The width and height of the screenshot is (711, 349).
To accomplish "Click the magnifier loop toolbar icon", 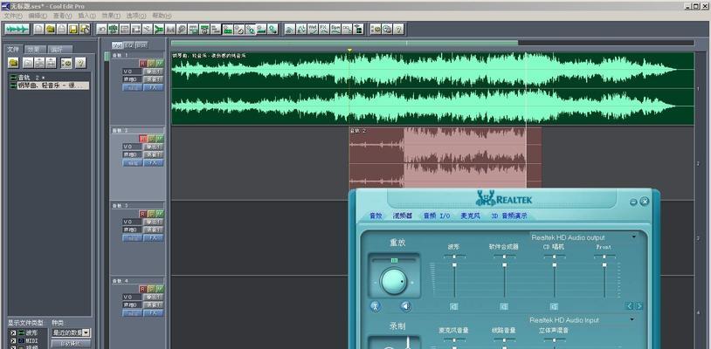I will point(182,29).
